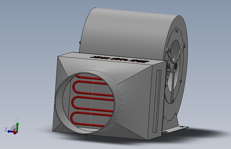Select the red terminal cutouts on the box top
The width and height of the screenshot is (231, 149).
click(x=120, y=59)
